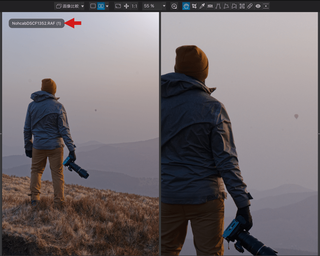Toggle the eye red-eye tool

click(258, 6)
